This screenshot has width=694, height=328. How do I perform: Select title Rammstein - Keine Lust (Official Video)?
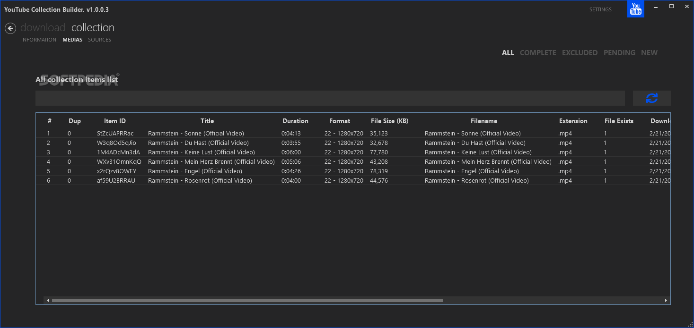(202, 152)
